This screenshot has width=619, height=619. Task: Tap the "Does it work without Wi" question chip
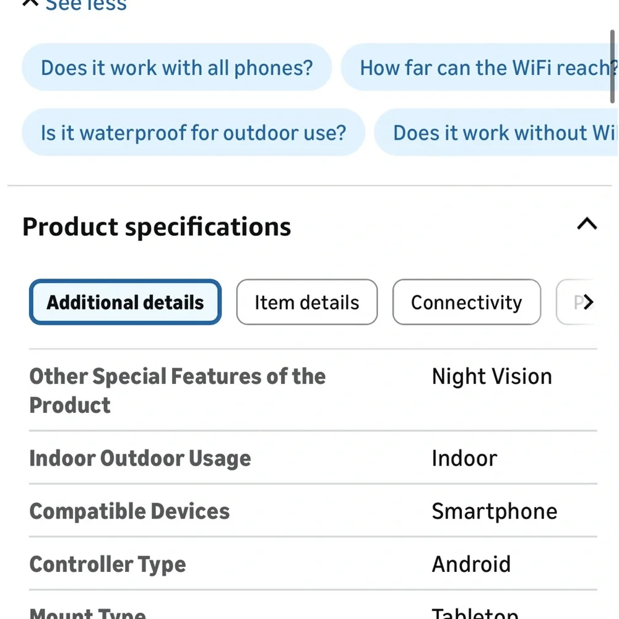pos(496,132)
